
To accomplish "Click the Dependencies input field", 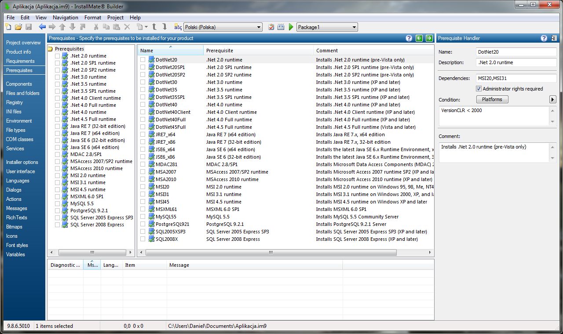I will pos(516,78).
